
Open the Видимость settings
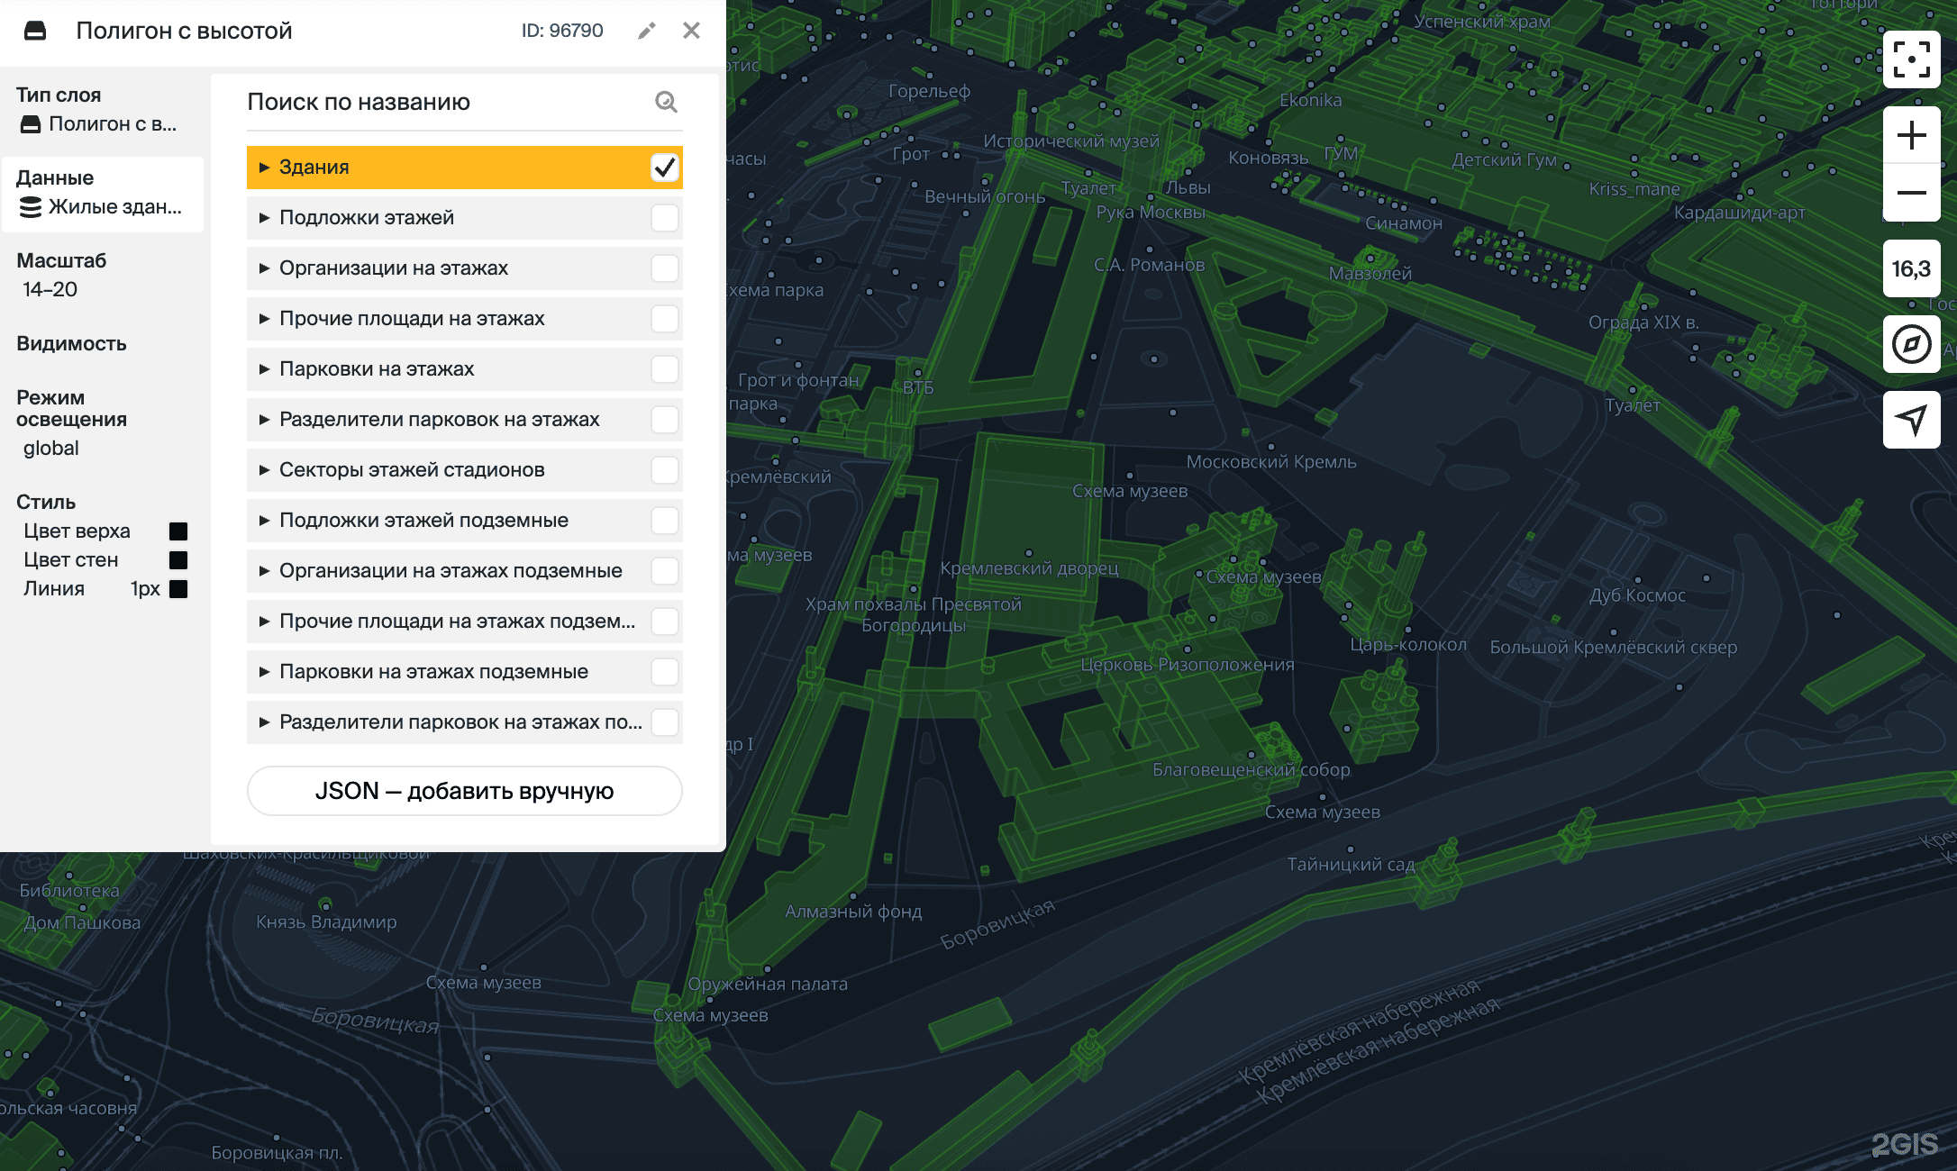pyautogui.click(x=72, y=344)
